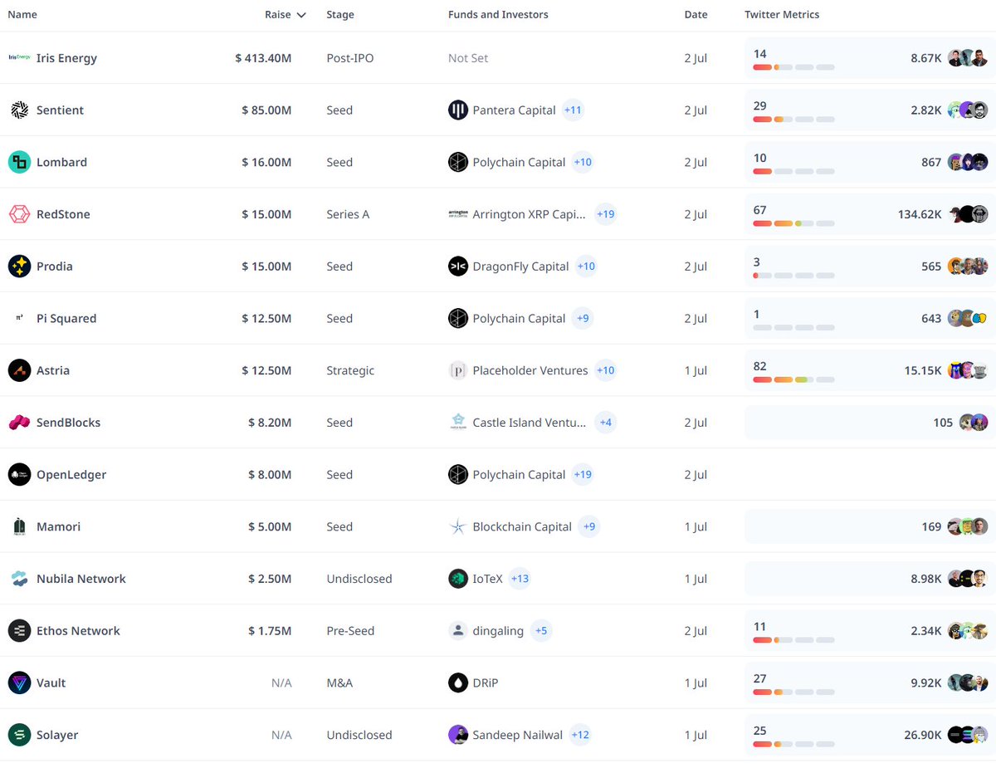996x768 pixels.
Task: Click the Stage column header
Action: coord(340,15)
